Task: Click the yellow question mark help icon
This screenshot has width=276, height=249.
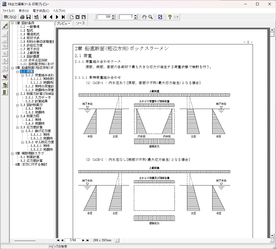Action: (x=170, y=17)
